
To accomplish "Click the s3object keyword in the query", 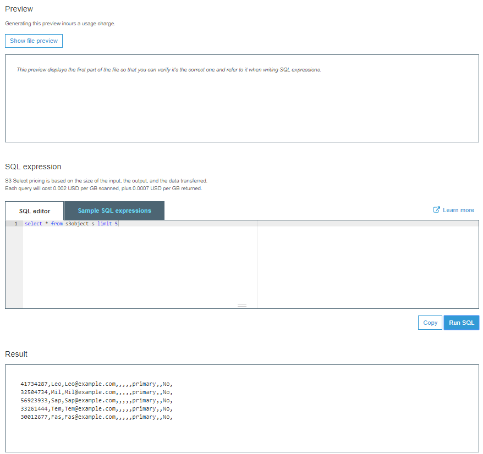I will point(77,224).
